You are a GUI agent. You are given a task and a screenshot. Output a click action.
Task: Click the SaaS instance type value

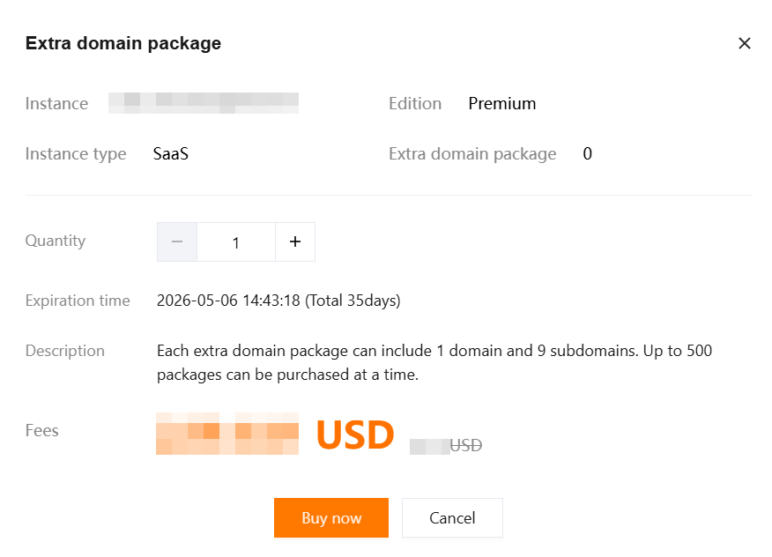(171, 154)
